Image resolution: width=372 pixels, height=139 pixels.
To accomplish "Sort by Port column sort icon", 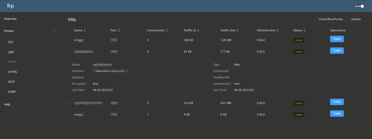I will point(119,30).
